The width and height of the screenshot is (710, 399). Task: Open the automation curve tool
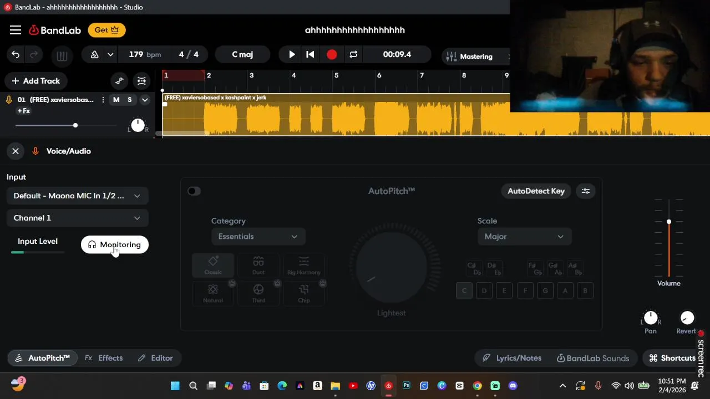(x=119, y=81)
